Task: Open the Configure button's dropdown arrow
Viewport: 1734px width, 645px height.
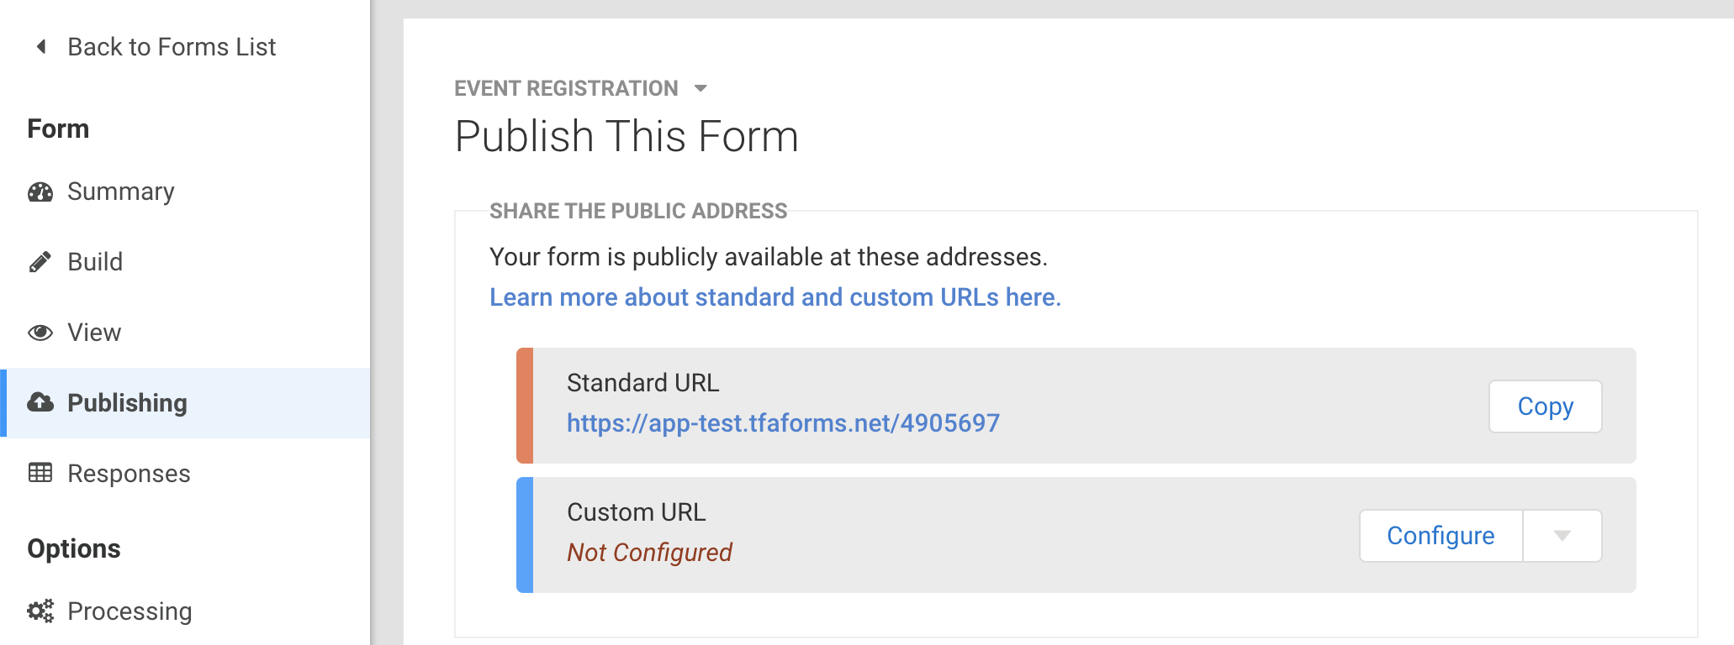Action: 1562,536
